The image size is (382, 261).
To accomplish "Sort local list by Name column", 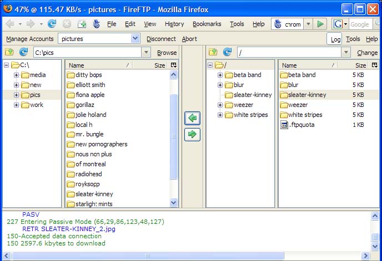I will tap(99, 65).
